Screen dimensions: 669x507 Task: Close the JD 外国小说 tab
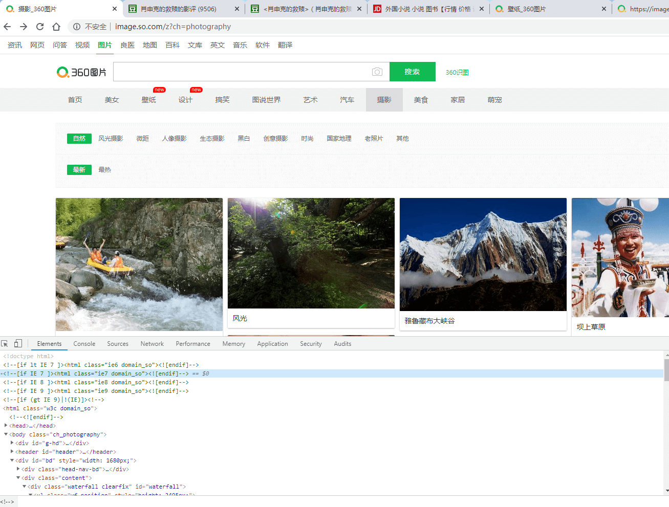click(x=482, y=9)
